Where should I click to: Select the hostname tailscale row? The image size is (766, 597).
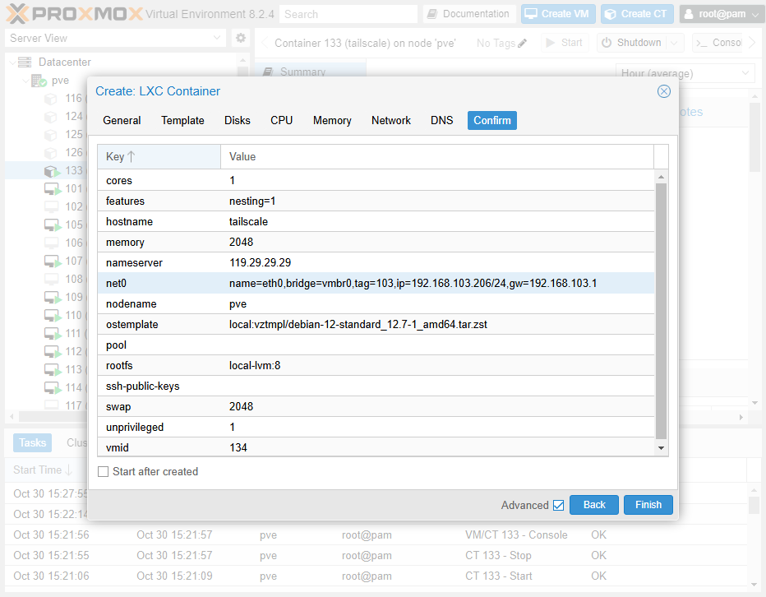(376, 222)
